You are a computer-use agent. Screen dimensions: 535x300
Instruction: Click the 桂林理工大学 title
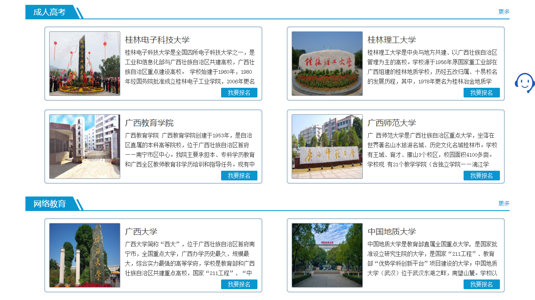coord(392,40)
